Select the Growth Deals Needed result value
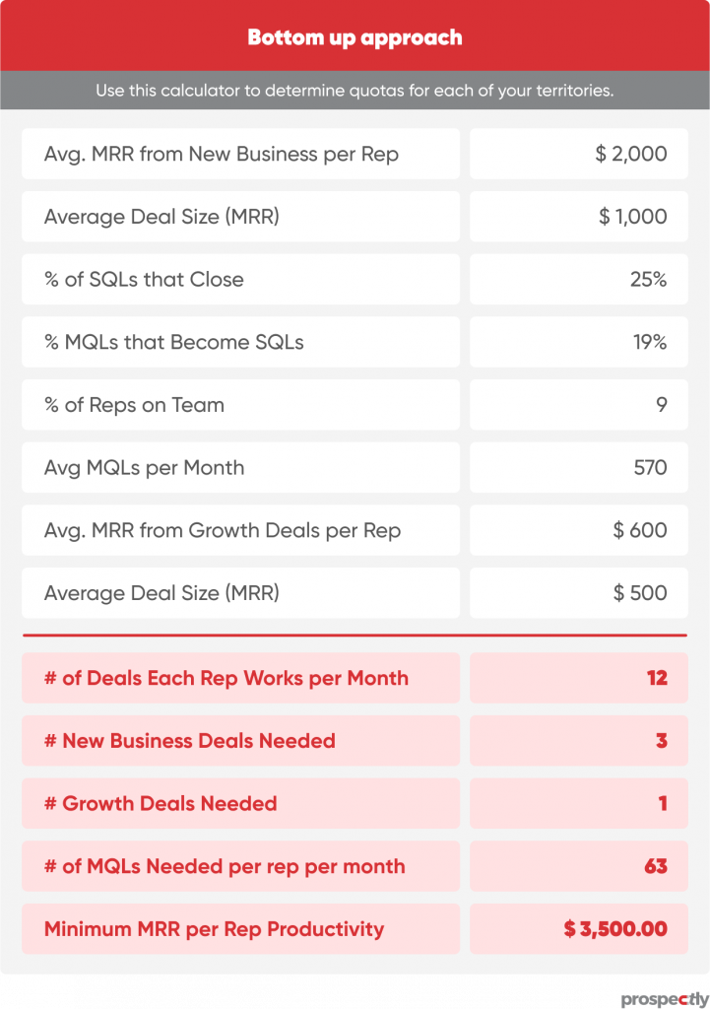 pyautogui.click(x=578, y=804)
